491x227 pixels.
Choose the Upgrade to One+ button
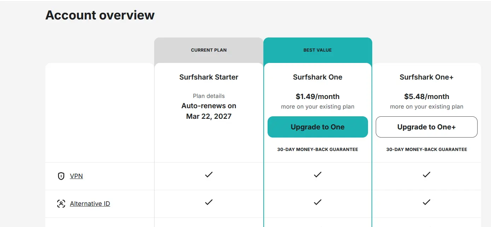[427, 127]
